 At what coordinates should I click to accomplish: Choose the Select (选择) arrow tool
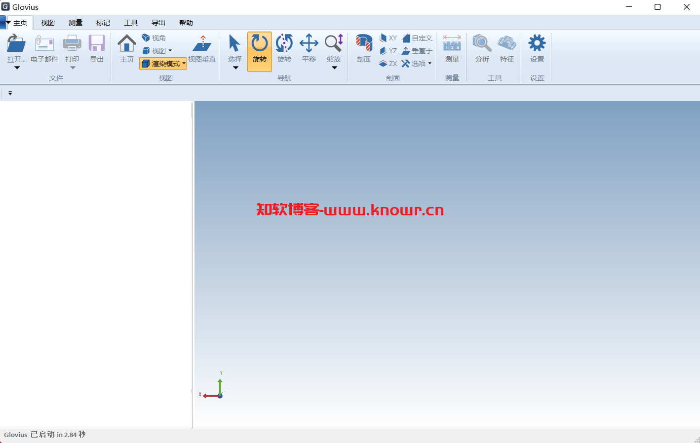235,43
